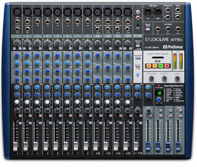
Task: Select the Main Output Left XLR connector
Action: coord(148,12)
